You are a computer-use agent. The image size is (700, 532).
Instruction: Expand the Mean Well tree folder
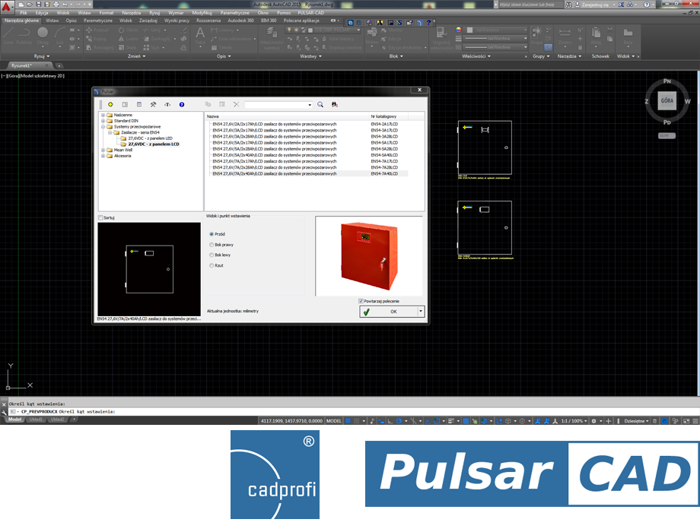click(x=103, y=150)
